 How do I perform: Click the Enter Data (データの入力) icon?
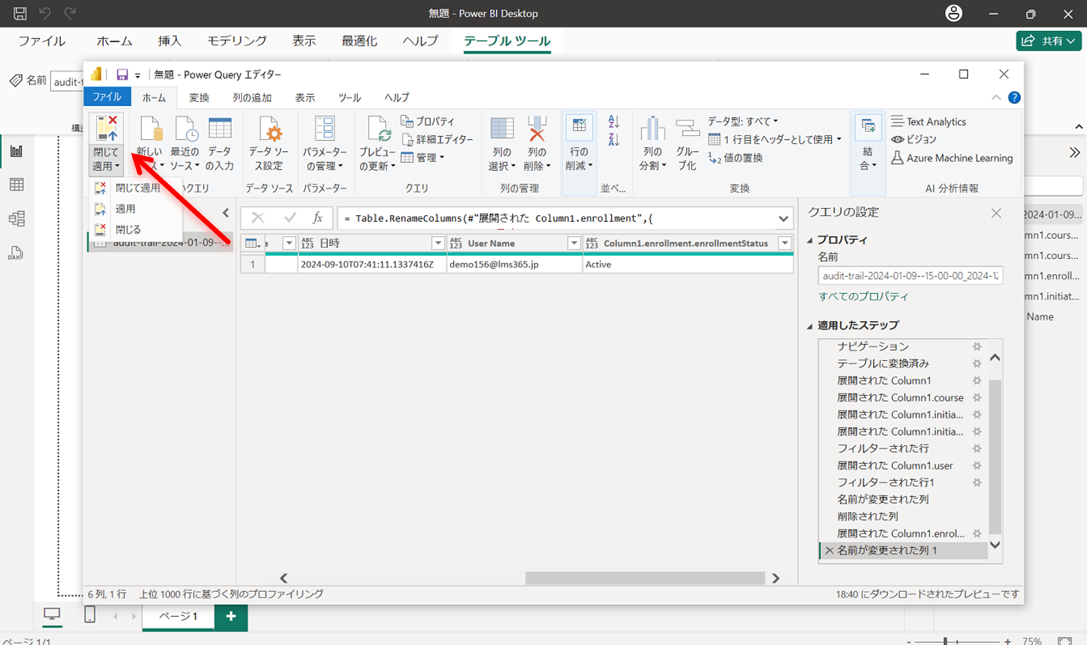(x=220, y=128)
